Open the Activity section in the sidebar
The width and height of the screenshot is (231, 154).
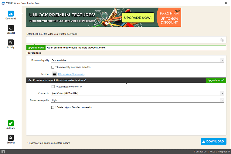point(11,44)
